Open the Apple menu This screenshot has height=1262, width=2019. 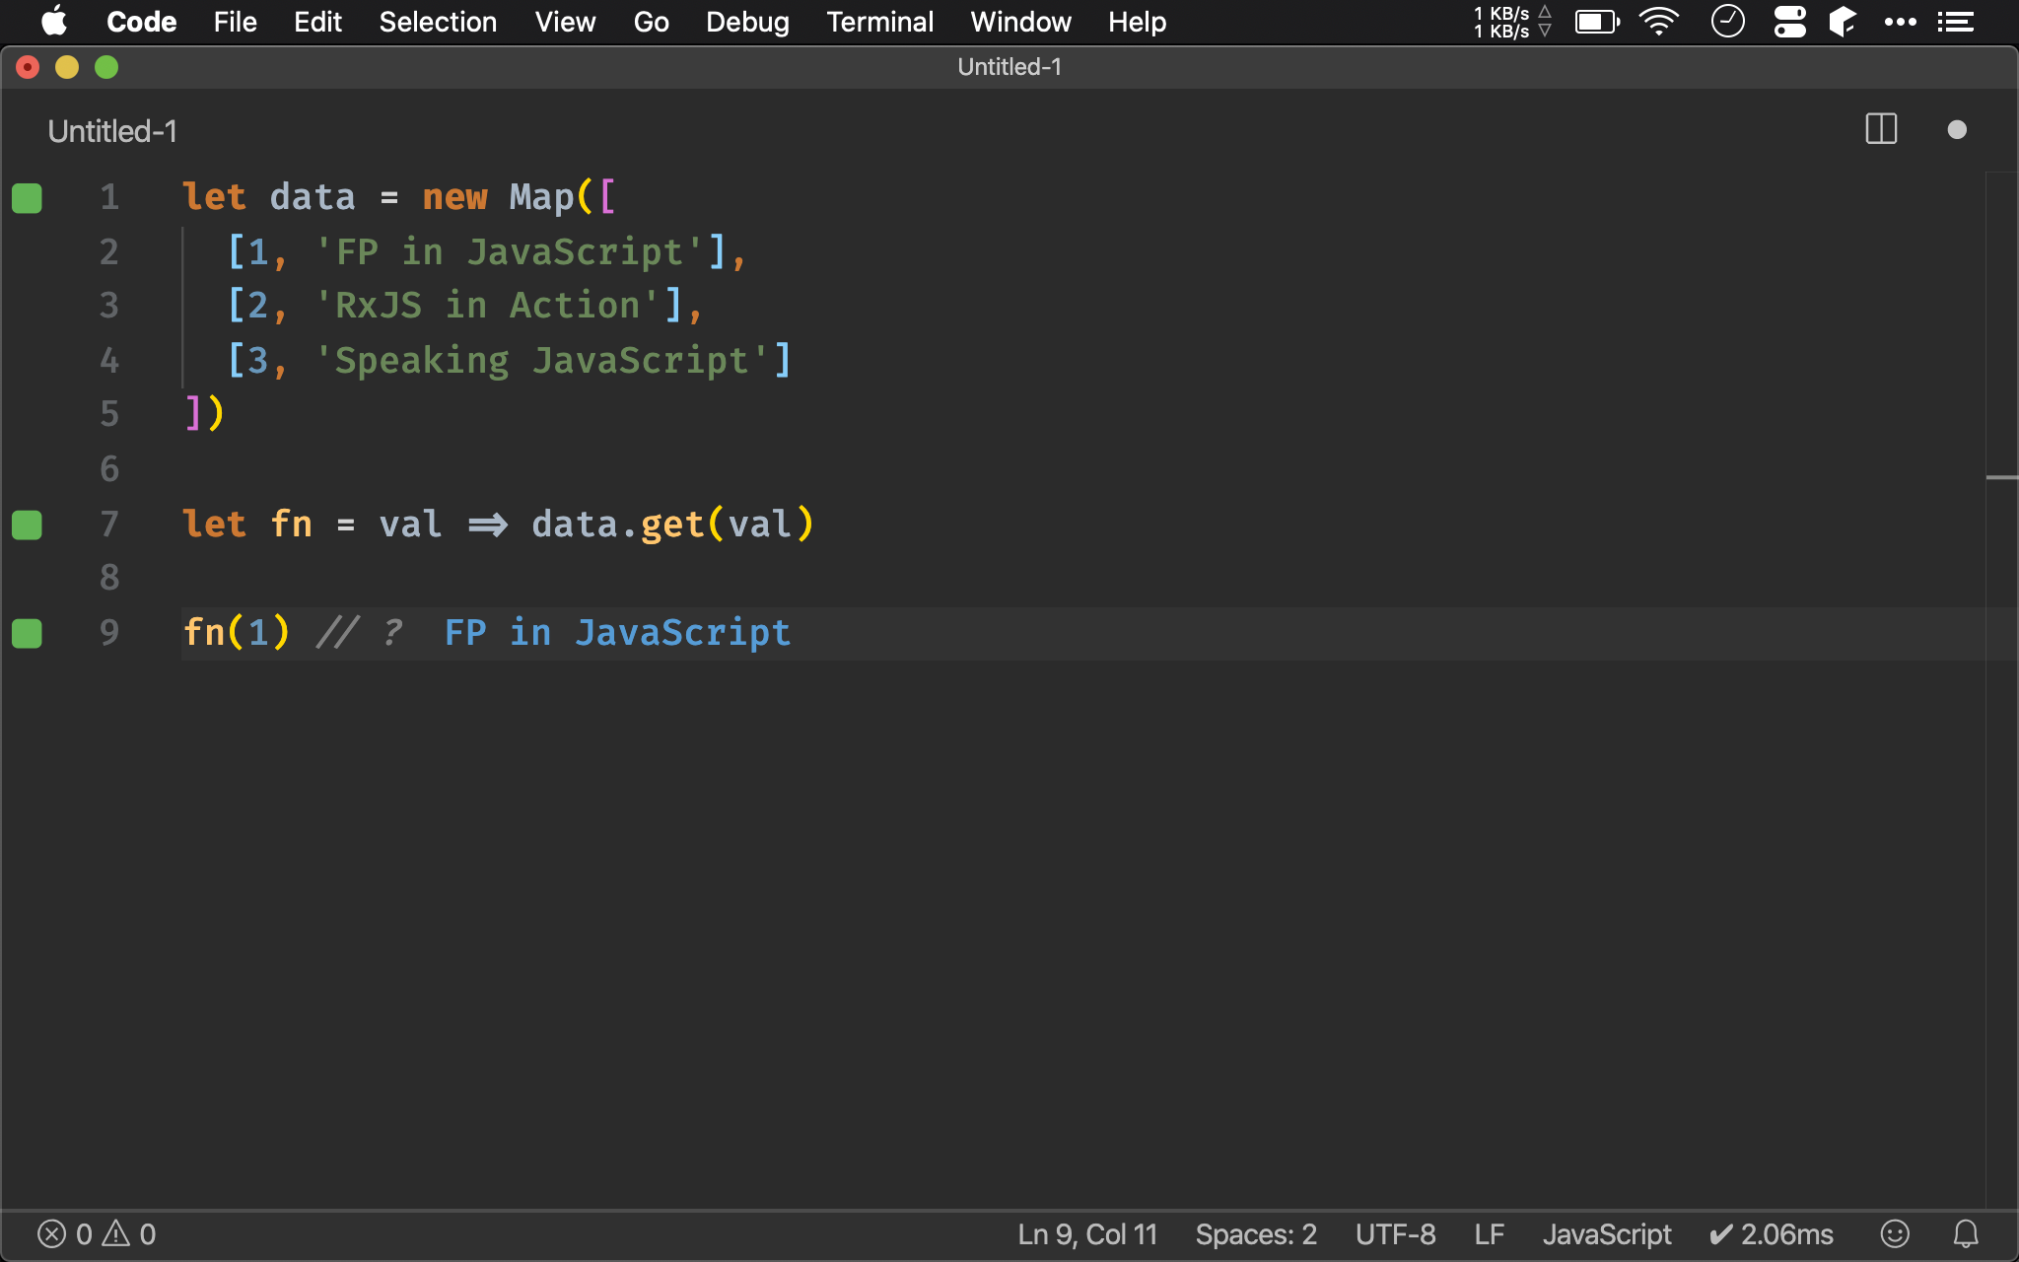(54, 22)
